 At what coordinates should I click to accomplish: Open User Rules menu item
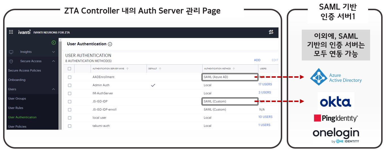pos(16,108)
